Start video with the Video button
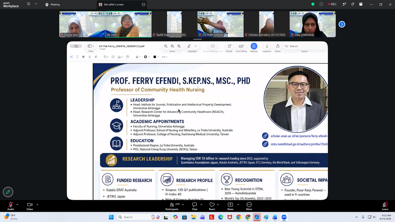 pos(30,206)
